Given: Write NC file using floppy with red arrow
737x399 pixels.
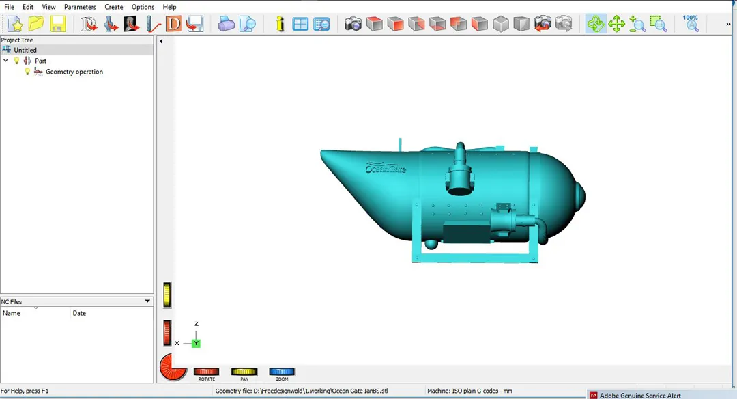Looking at the screenshot, I should pos(195,23).
